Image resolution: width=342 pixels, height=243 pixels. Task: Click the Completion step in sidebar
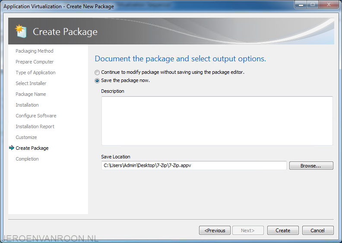(27, 159)
